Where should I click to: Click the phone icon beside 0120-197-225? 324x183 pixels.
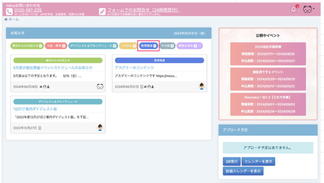9,11
